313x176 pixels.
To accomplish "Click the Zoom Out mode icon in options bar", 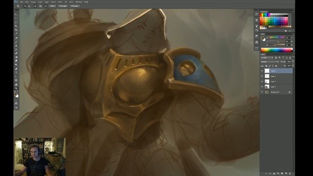I will click(29, 6).
